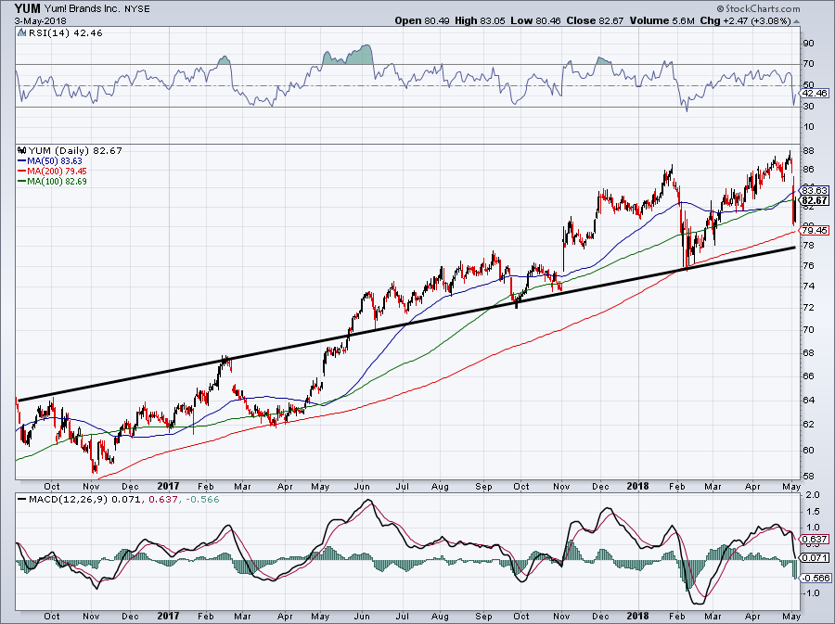Click the 88 price level on the axis
Viewport: 835px width, 624px height.
(x=808, y=150)
